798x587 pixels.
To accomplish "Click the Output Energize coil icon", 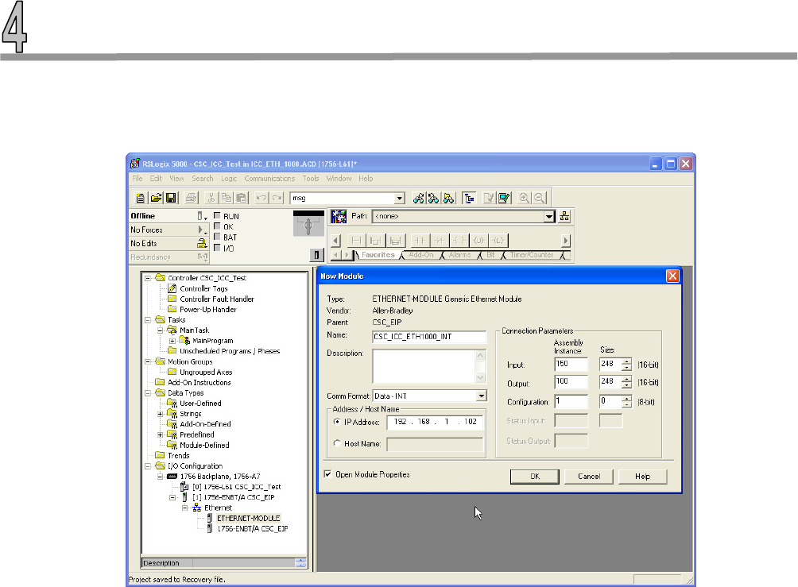I will click(x=459, y=240).
